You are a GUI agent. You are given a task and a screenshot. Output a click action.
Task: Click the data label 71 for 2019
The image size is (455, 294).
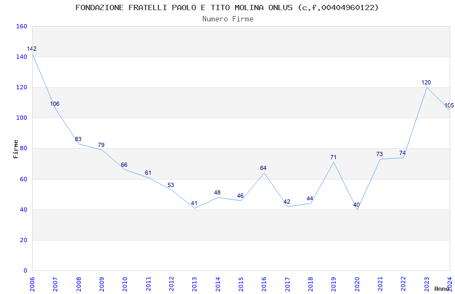point(333,157)
